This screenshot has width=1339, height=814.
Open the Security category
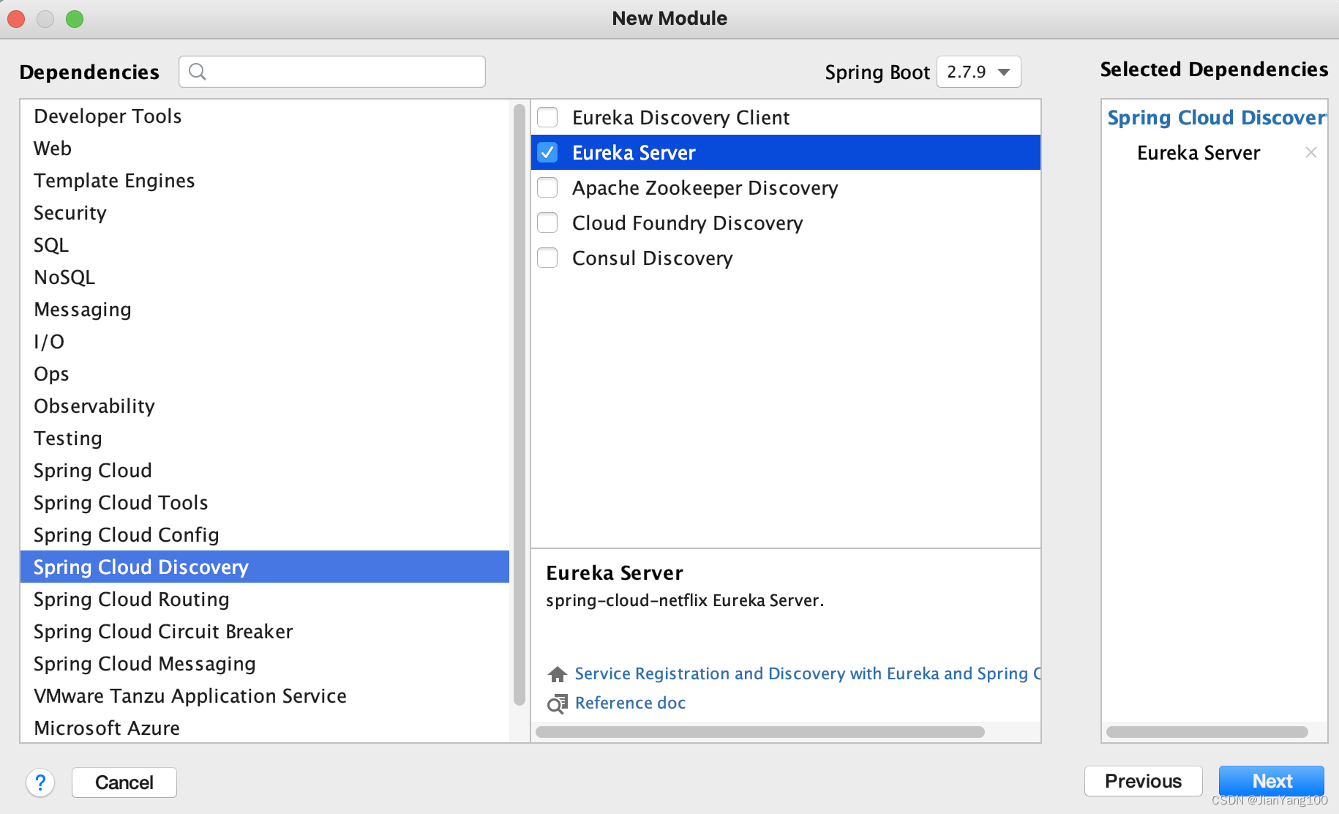click(264, 212)
